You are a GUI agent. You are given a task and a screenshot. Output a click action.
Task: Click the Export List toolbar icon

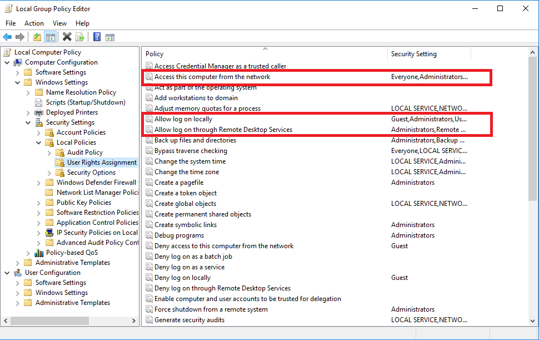pos(80,37)
